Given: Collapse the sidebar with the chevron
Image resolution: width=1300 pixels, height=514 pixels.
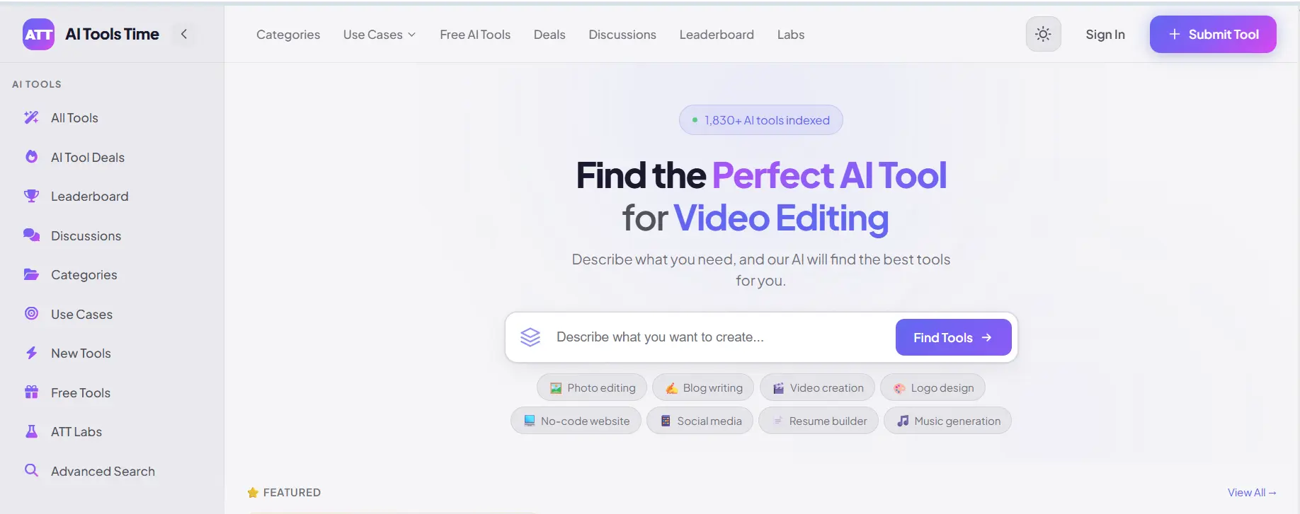Looking at the screenshot, I should (x=183, y=34).
